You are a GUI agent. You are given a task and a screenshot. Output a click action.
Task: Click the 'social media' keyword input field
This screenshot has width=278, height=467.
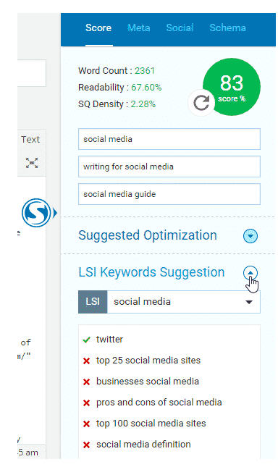(169, 139)
